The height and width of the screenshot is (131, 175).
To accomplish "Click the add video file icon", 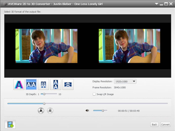I will 10,124.
